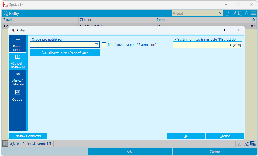Select the Období sidebar tab

pos(18,96)
